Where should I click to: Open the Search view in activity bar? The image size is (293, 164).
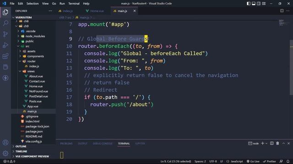5,23
